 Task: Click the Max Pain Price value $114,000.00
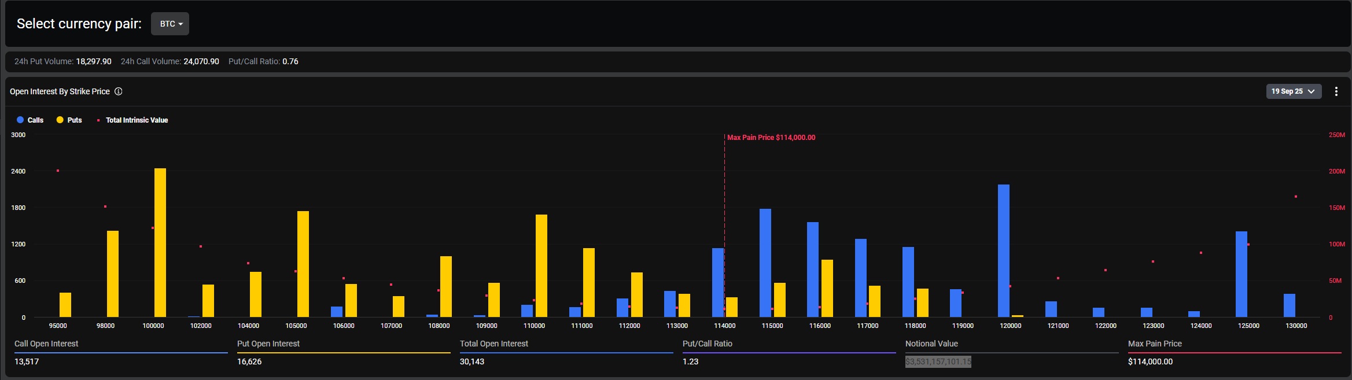click(x=1150, y=361)
